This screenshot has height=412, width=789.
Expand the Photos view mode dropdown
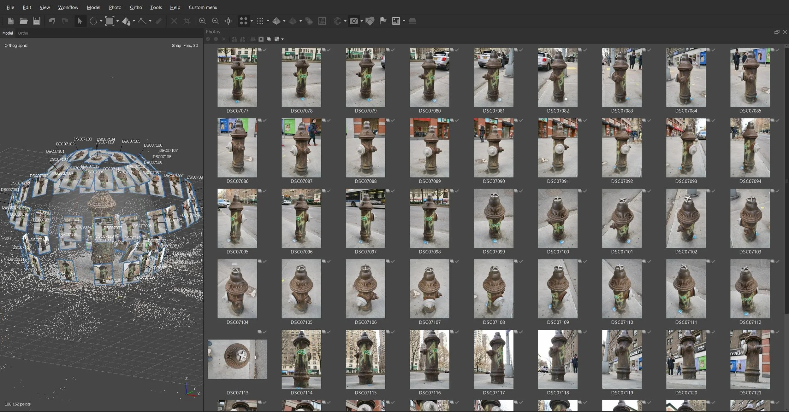(x=282, y=39)
